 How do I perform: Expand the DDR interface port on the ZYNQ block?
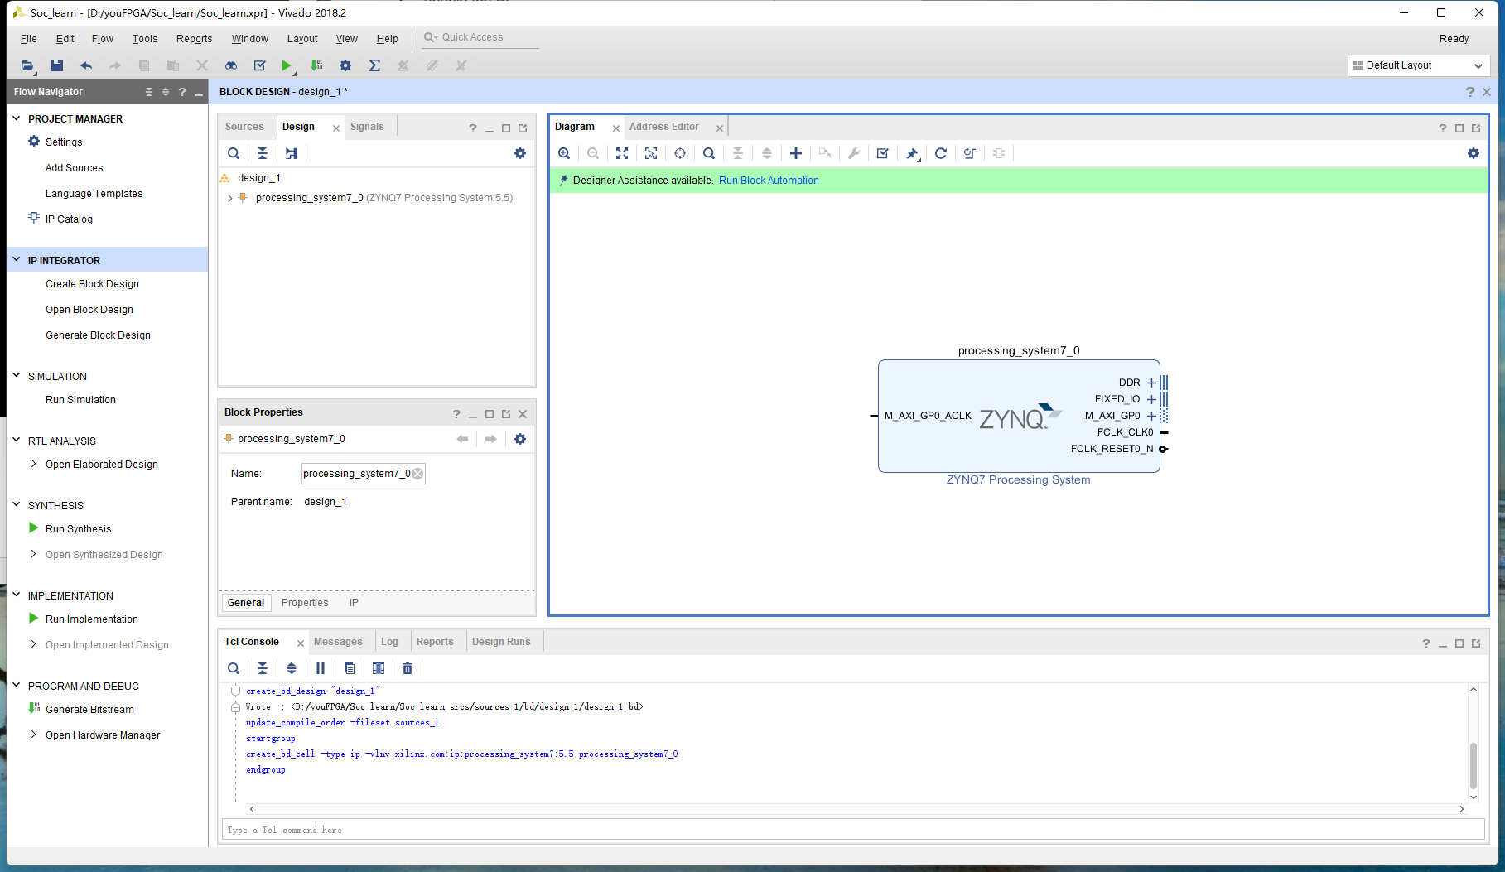[x=1151, y=383]
